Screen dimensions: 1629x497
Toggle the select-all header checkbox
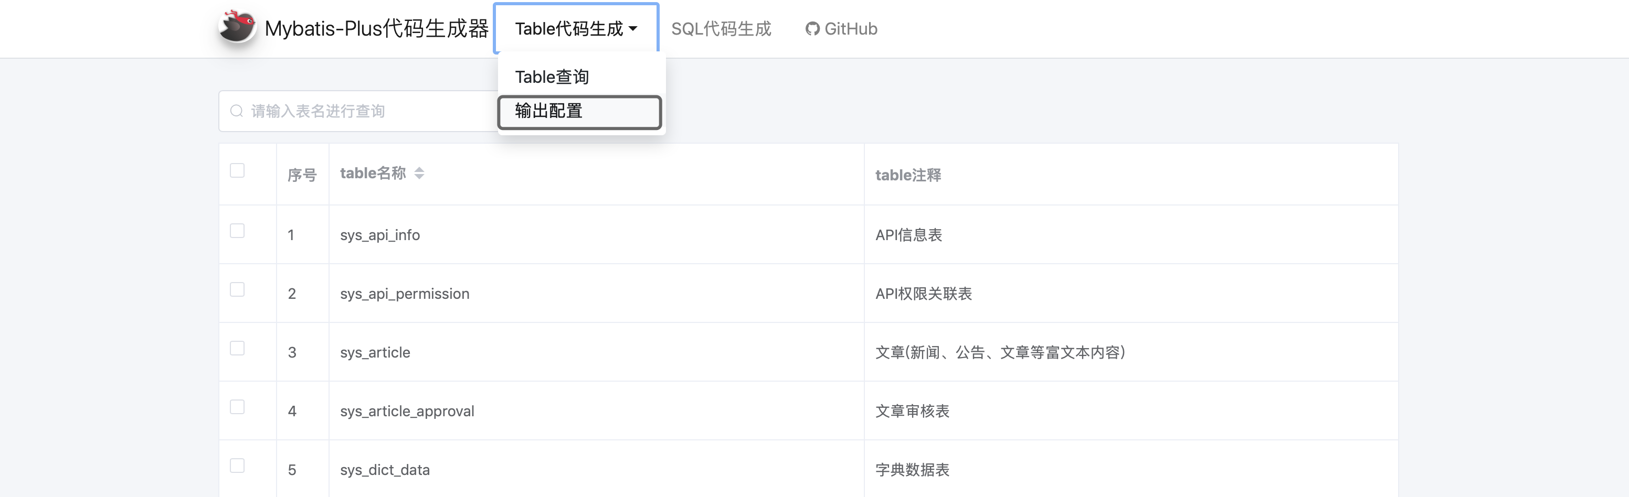[x=237, y=170]
